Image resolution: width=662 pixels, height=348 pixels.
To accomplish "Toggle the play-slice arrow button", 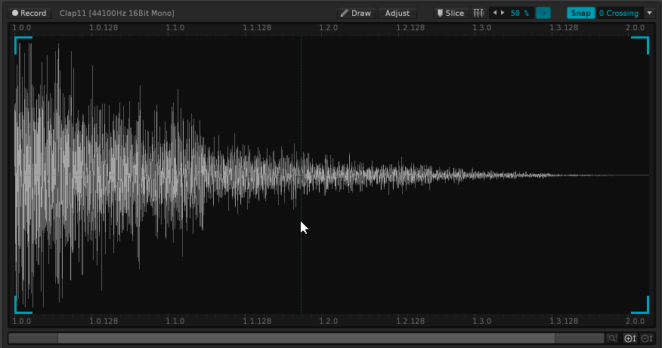I will click(x=543, y=13).
